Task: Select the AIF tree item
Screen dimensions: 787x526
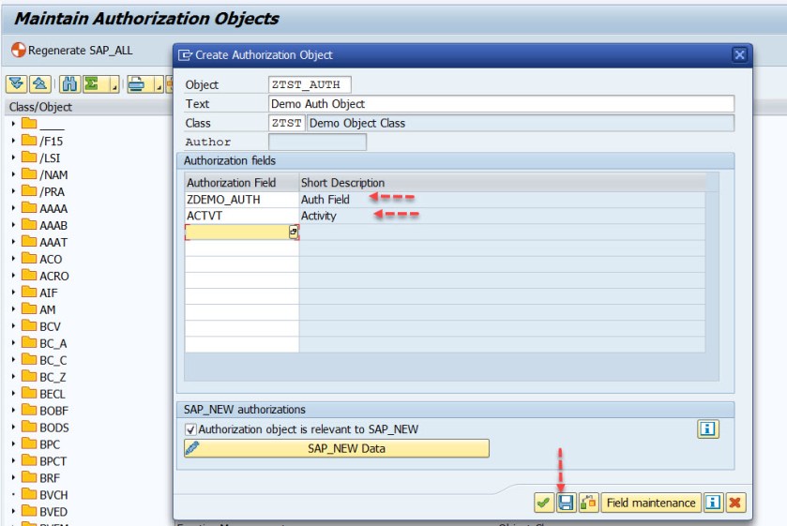Action: click(x=49, y=293)
